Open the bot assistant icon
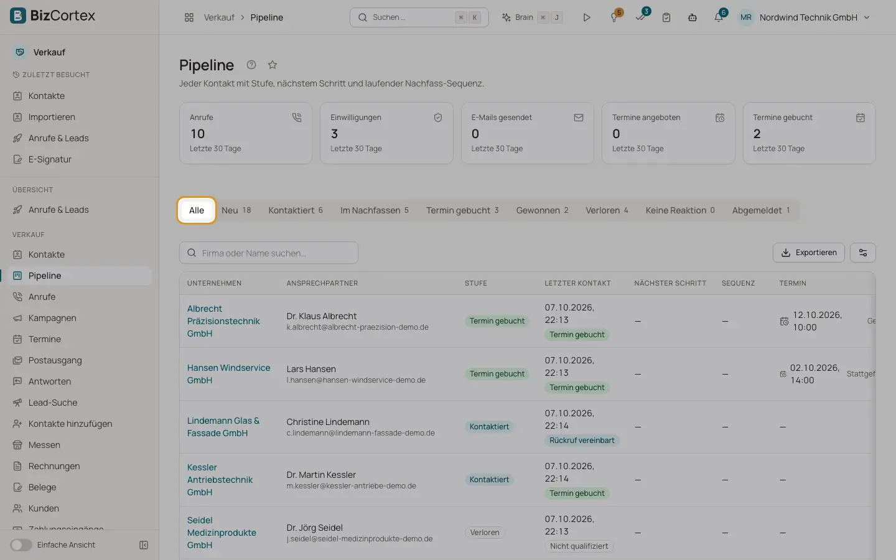Image resolution: width=896 pixels, height=560 pixels. (x=692, y=17)
